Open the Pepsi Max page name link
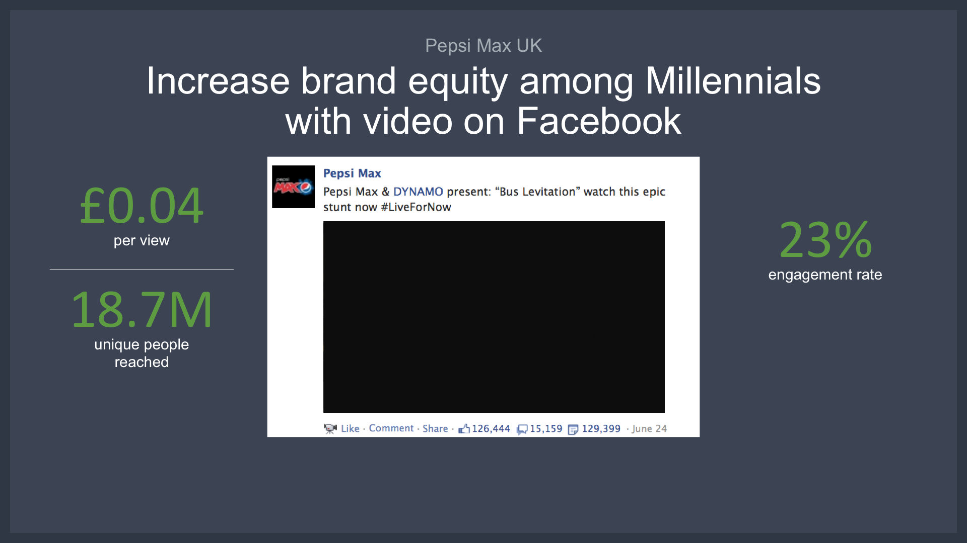 352,173
